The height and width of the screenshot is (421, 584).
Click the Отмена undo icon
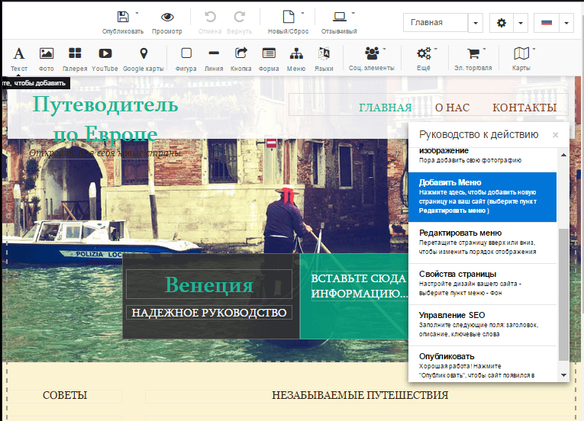[x=210, y=17]
